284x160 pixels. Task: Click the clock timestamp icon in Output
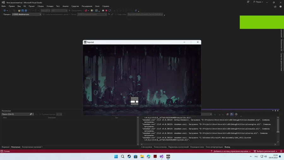[x=236, y=114]
